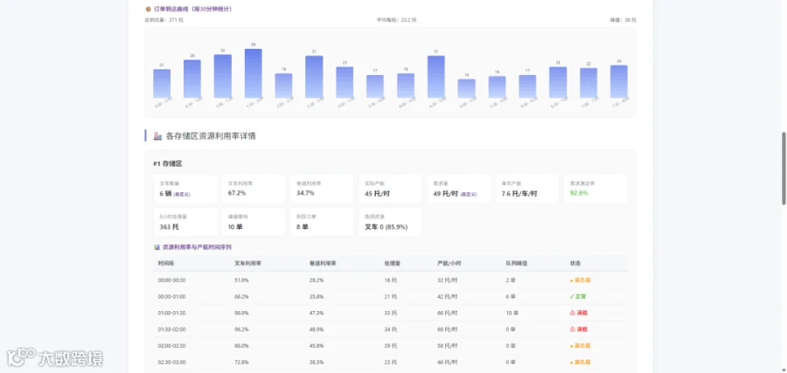The image size is (787, 373).
Task: Click the 45.8% aisle utilization cell
Action: pos(317,346)
